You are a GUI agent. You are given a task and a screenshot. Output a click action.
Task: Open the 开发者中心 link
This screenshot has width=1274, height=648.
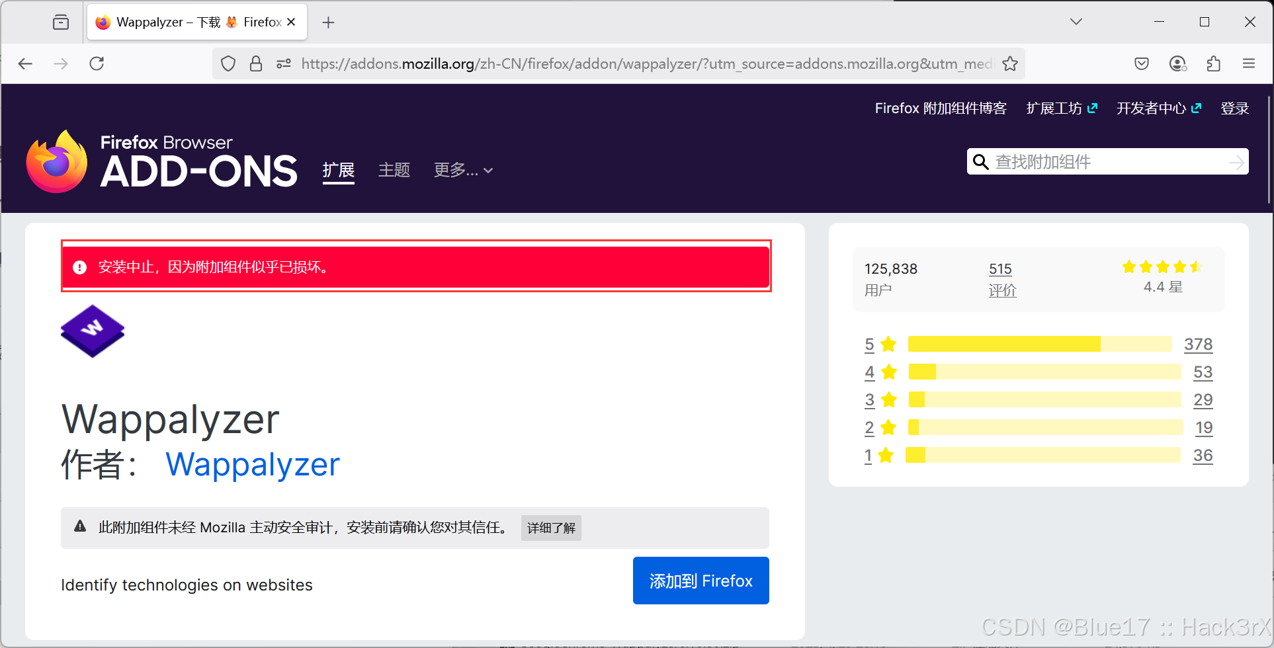tap(1159, 108)
